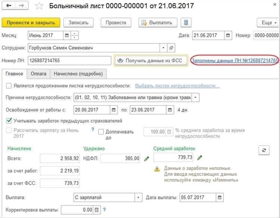Open the calculator for Корректировка выплаты
280x218 pixels.
tap(97, 210)
